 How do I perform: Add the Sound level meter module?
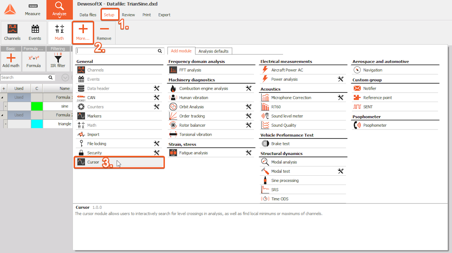(303, 116)
